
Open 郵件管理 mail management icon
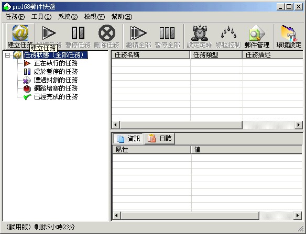[257, 33]
